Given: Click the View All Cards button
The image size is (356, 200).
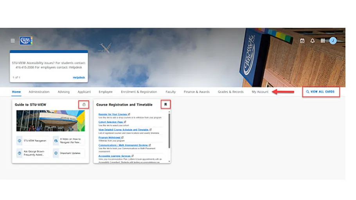Looking at the screenshot, I should (x=321, y=92).
